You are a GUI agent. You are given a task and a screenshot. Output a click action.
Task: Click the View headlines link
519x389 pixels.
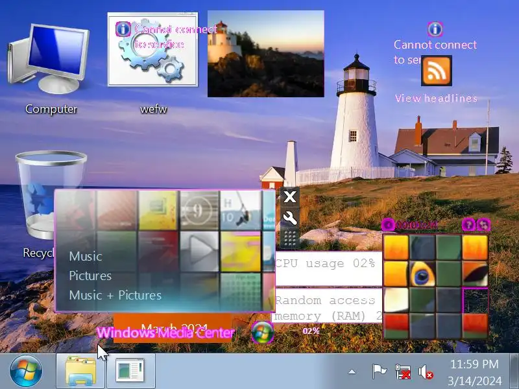click(x=436, y=99)
